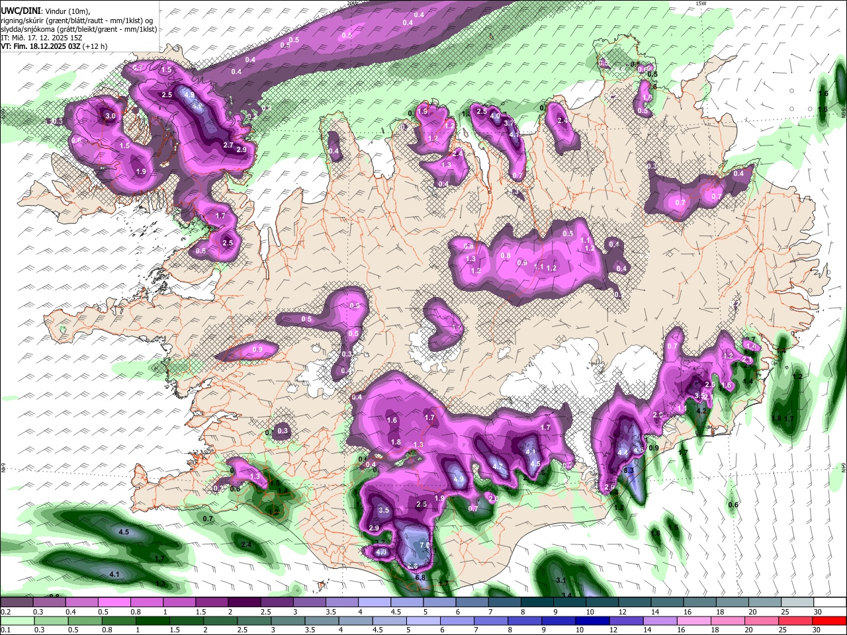Viewport: 847px width, 635px height.
Task: Click the '0.1' label in the rain legend
Action: (x=6, y=630)
